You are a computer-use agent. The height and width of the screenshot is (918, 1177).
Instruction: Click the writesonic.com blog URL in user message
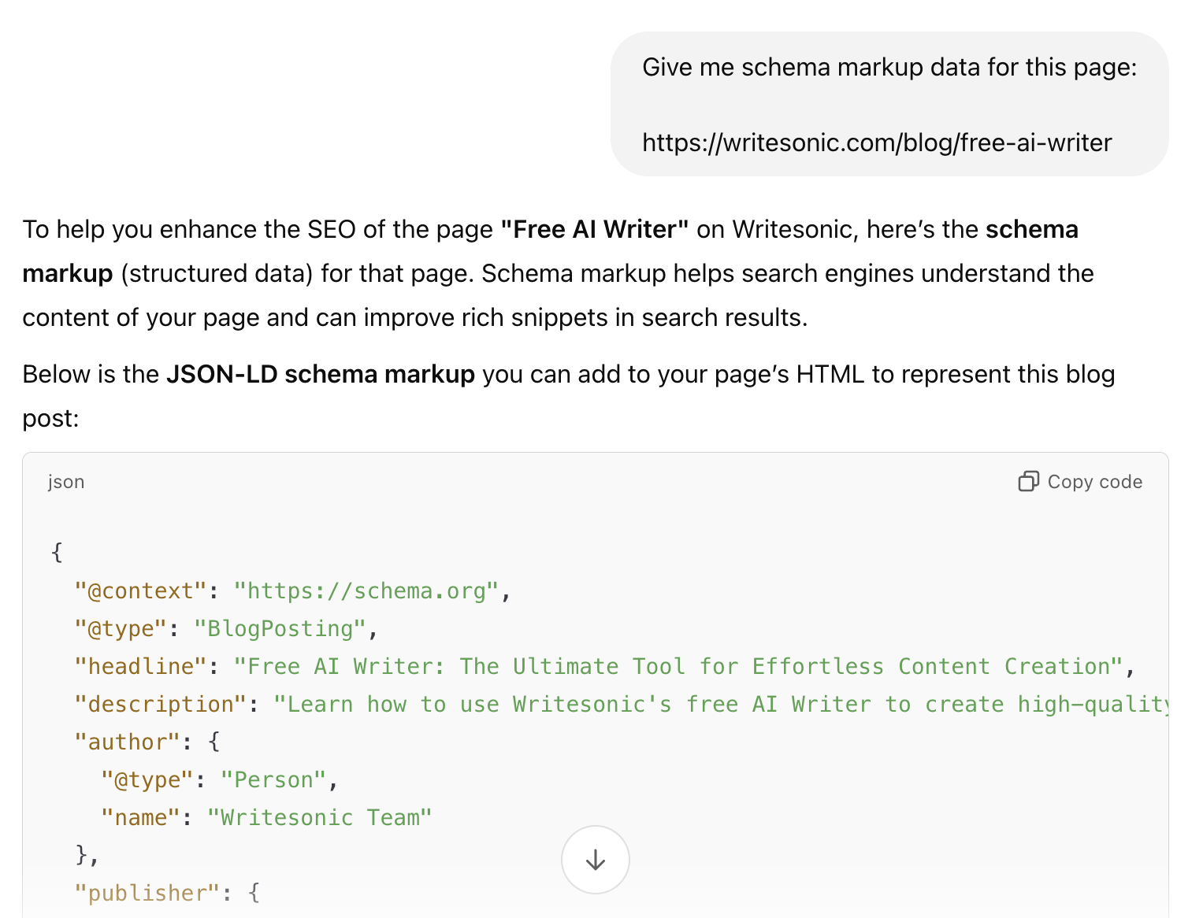pyautogui.click(x=877, y=143)
